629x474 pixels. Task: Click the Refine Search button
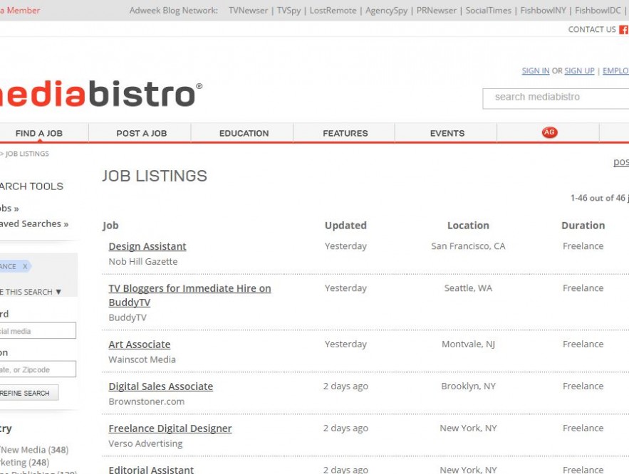29,393
